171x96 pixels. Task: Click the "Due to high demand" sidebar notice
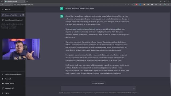(x=12, y=26)
